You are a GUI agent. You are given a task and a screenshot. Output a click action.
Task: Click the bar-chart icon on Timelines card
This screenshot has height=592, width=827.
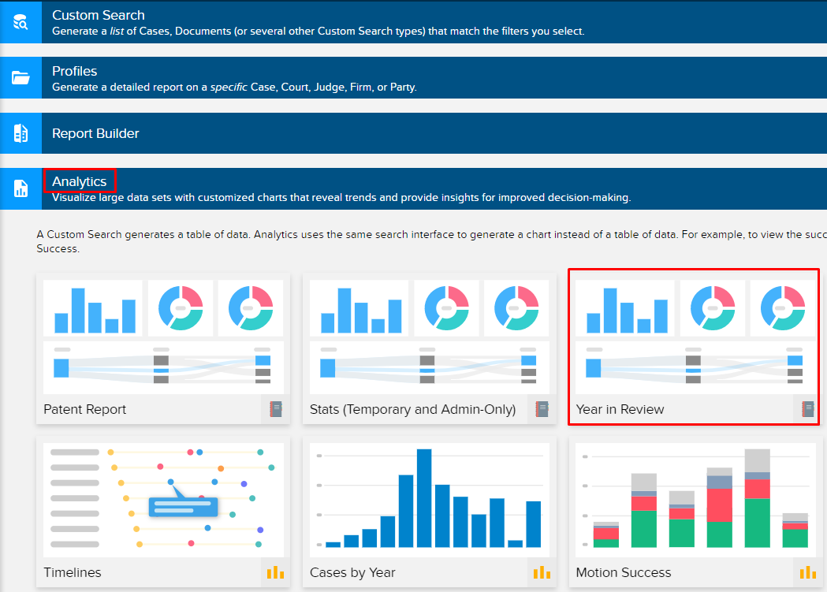(x=275, y=572)
